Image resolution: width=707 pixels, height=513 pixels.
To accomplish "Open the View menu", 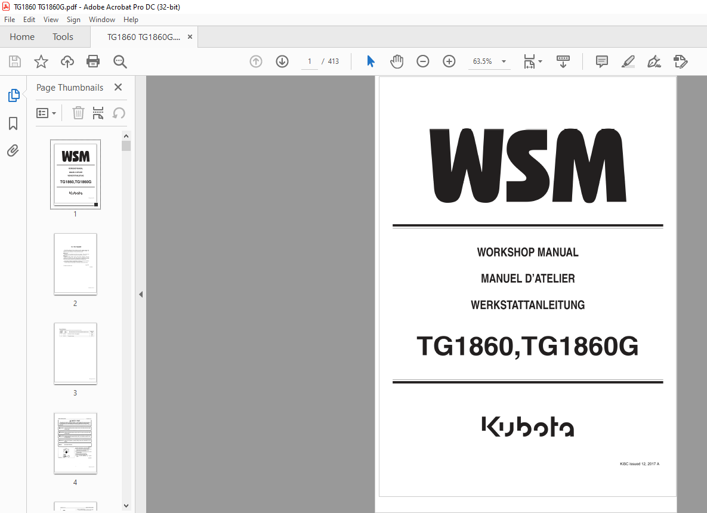I will pyautogui.click(x=51, y=19).
